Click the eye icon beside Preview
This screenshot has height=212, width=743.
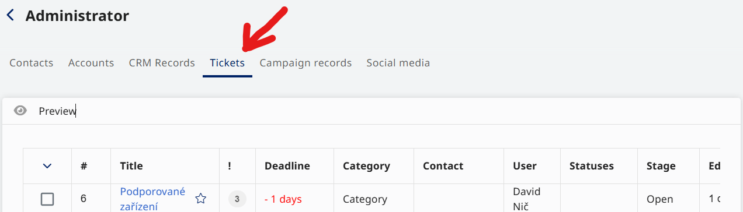[x=20, y=111]
